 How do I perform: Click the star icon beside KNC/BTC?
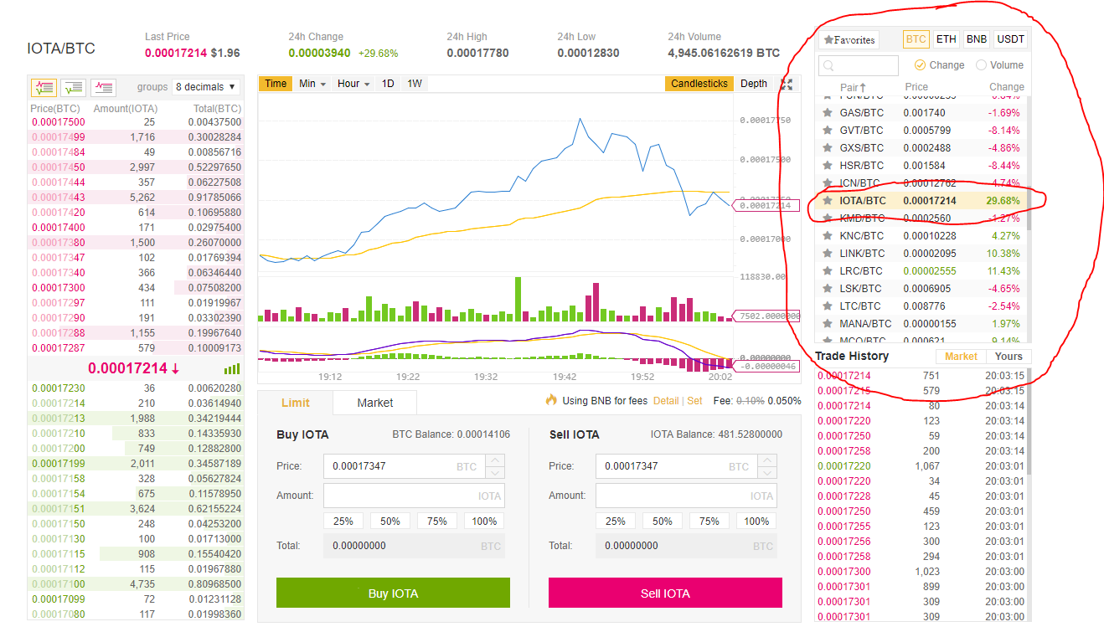pos(828,236)
